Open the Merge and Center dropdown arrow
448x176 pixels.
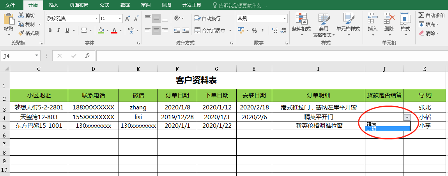coord(230,30)
